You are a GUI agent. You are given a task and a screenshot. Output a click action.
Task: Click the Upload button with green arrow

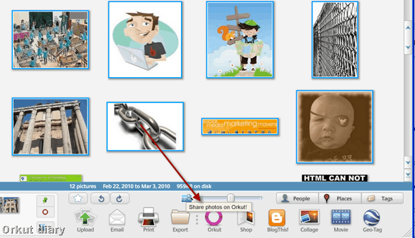point(85,220)
